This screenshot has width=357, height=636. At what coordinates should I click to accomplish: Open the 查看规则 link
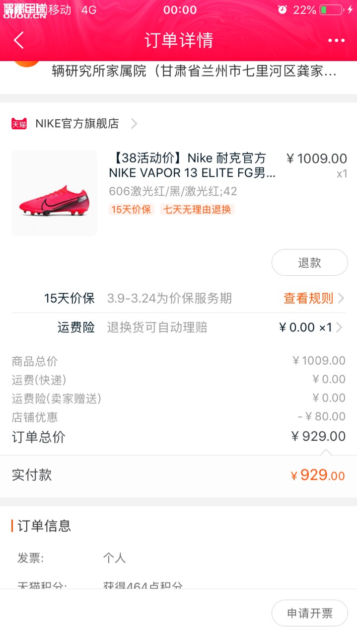click(308, 298)
